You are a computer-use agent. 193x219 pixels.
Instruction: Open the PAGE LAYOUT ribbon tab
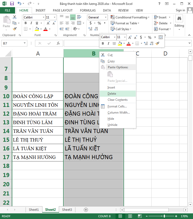pos(63,10)
